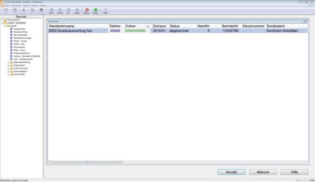Screen dimensions: 315x182
Task: Expand the Organisation folder
Action: pos(8,65)
